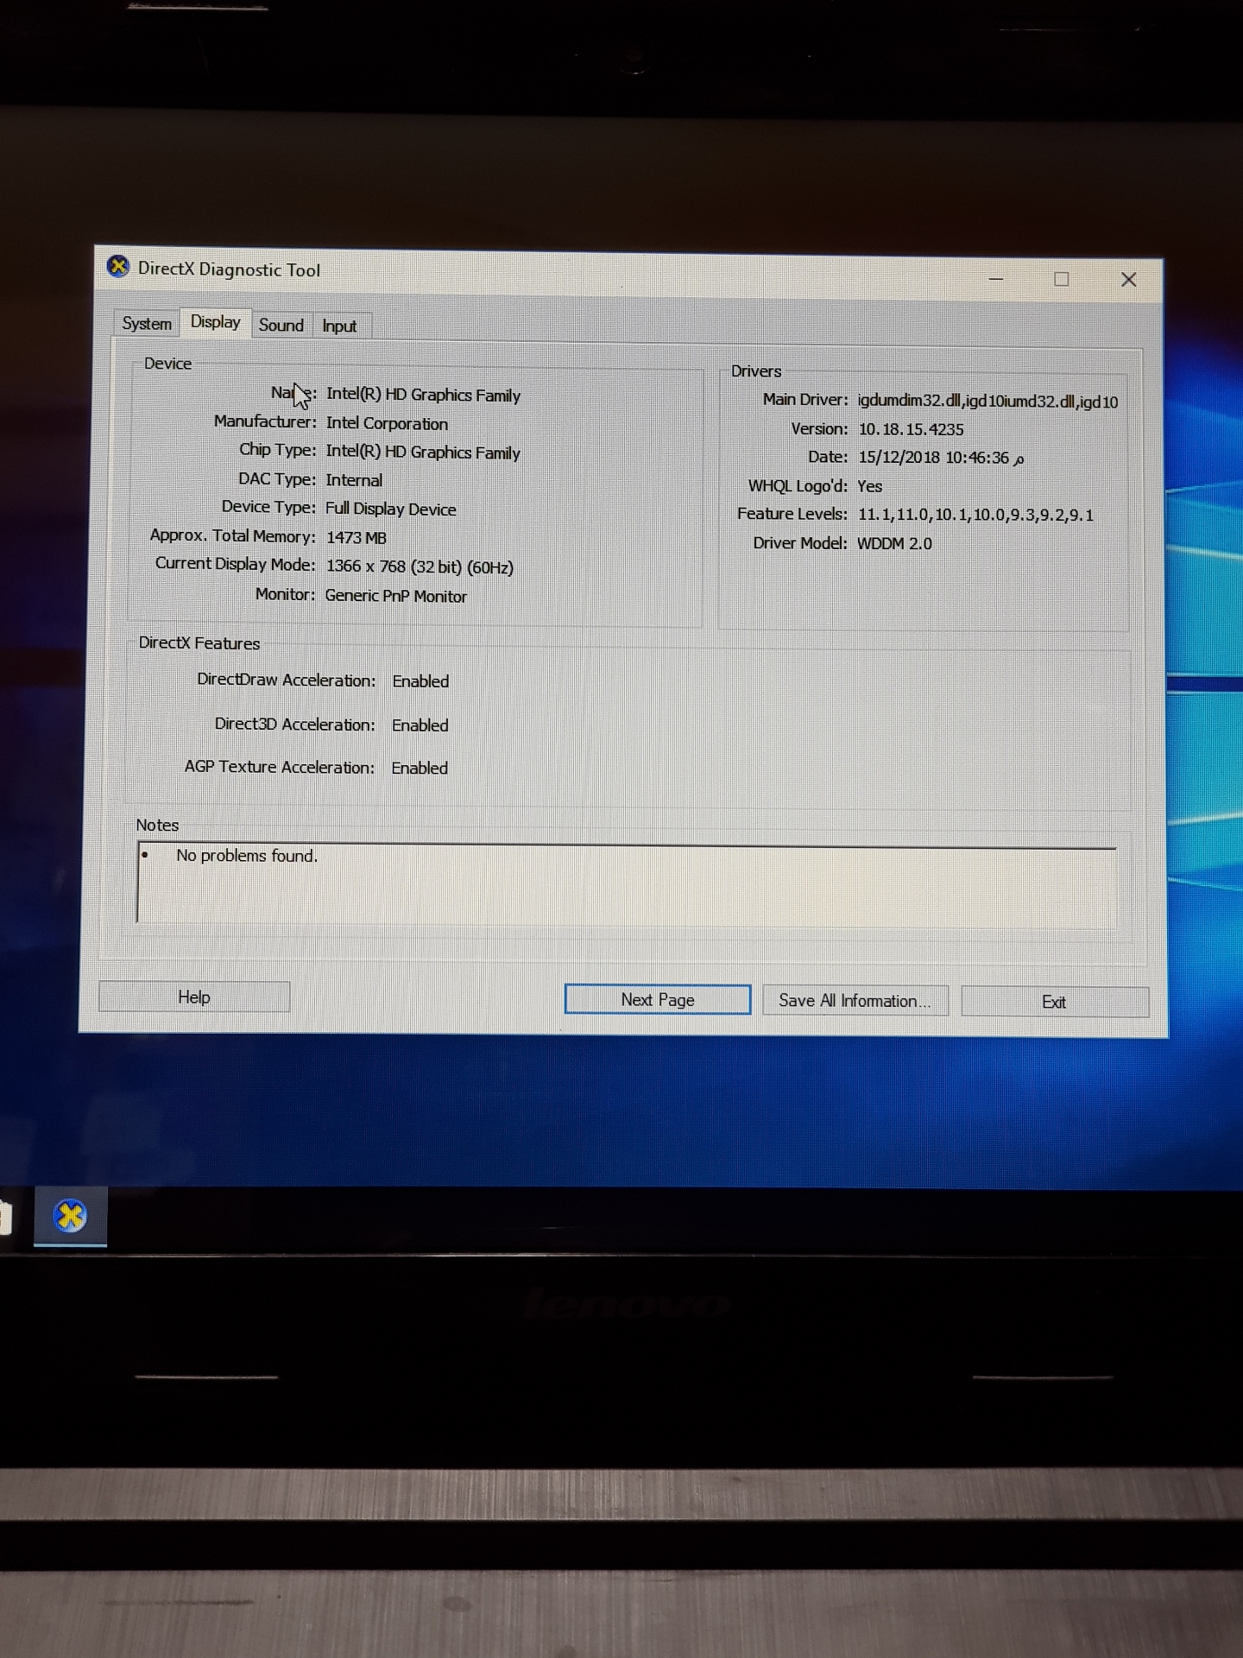Screen dimensions: 1243x1658
Task: Click the 'Device' group heading
Action: (x=167, y=364)
